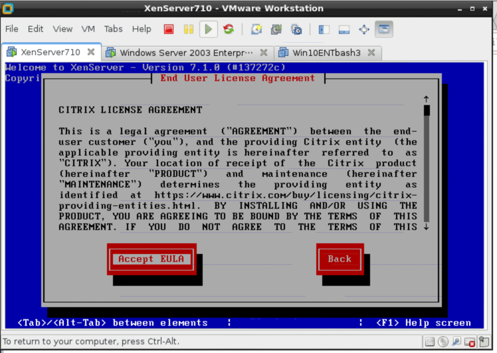Click the 'End User License Agreement' dialog title
This screenshot has height=353, width=497.
pyautogui.click(x=237, y=78)
